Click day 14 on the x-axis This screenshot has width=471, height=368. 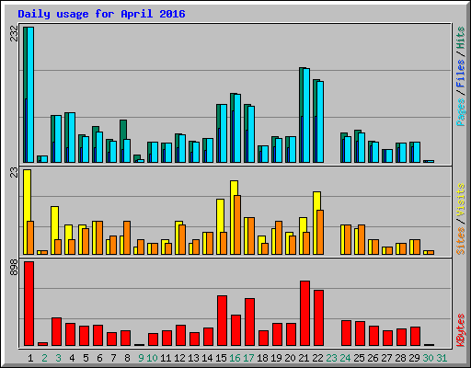tap(207, 358)
